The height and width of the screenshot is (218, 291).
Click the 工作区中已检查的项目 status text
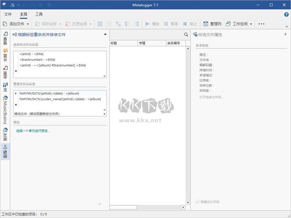24,214
